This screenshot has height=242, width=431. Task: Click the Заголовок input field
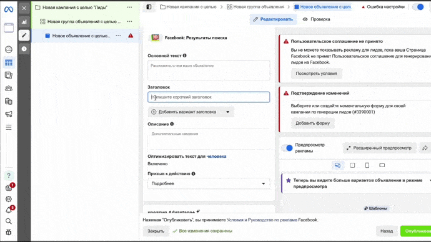(x=209, y=97)
